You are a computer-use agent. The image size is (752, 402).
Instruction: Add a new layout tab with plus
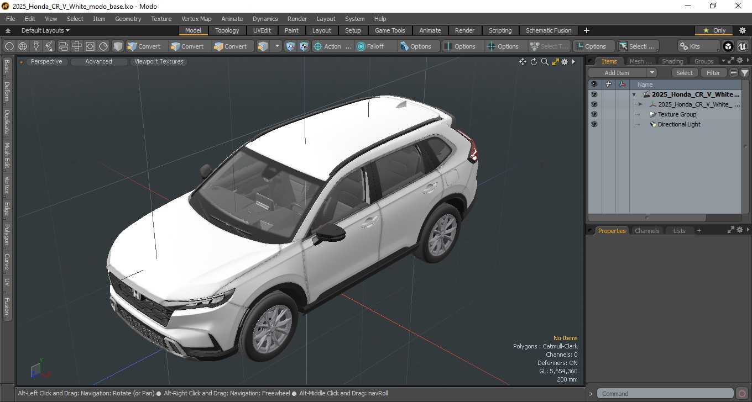point(587,30)
